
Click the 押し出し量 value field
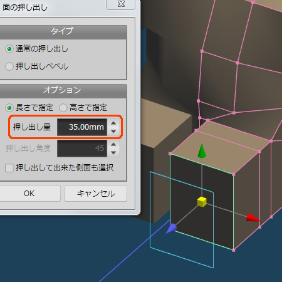[82, 127]
